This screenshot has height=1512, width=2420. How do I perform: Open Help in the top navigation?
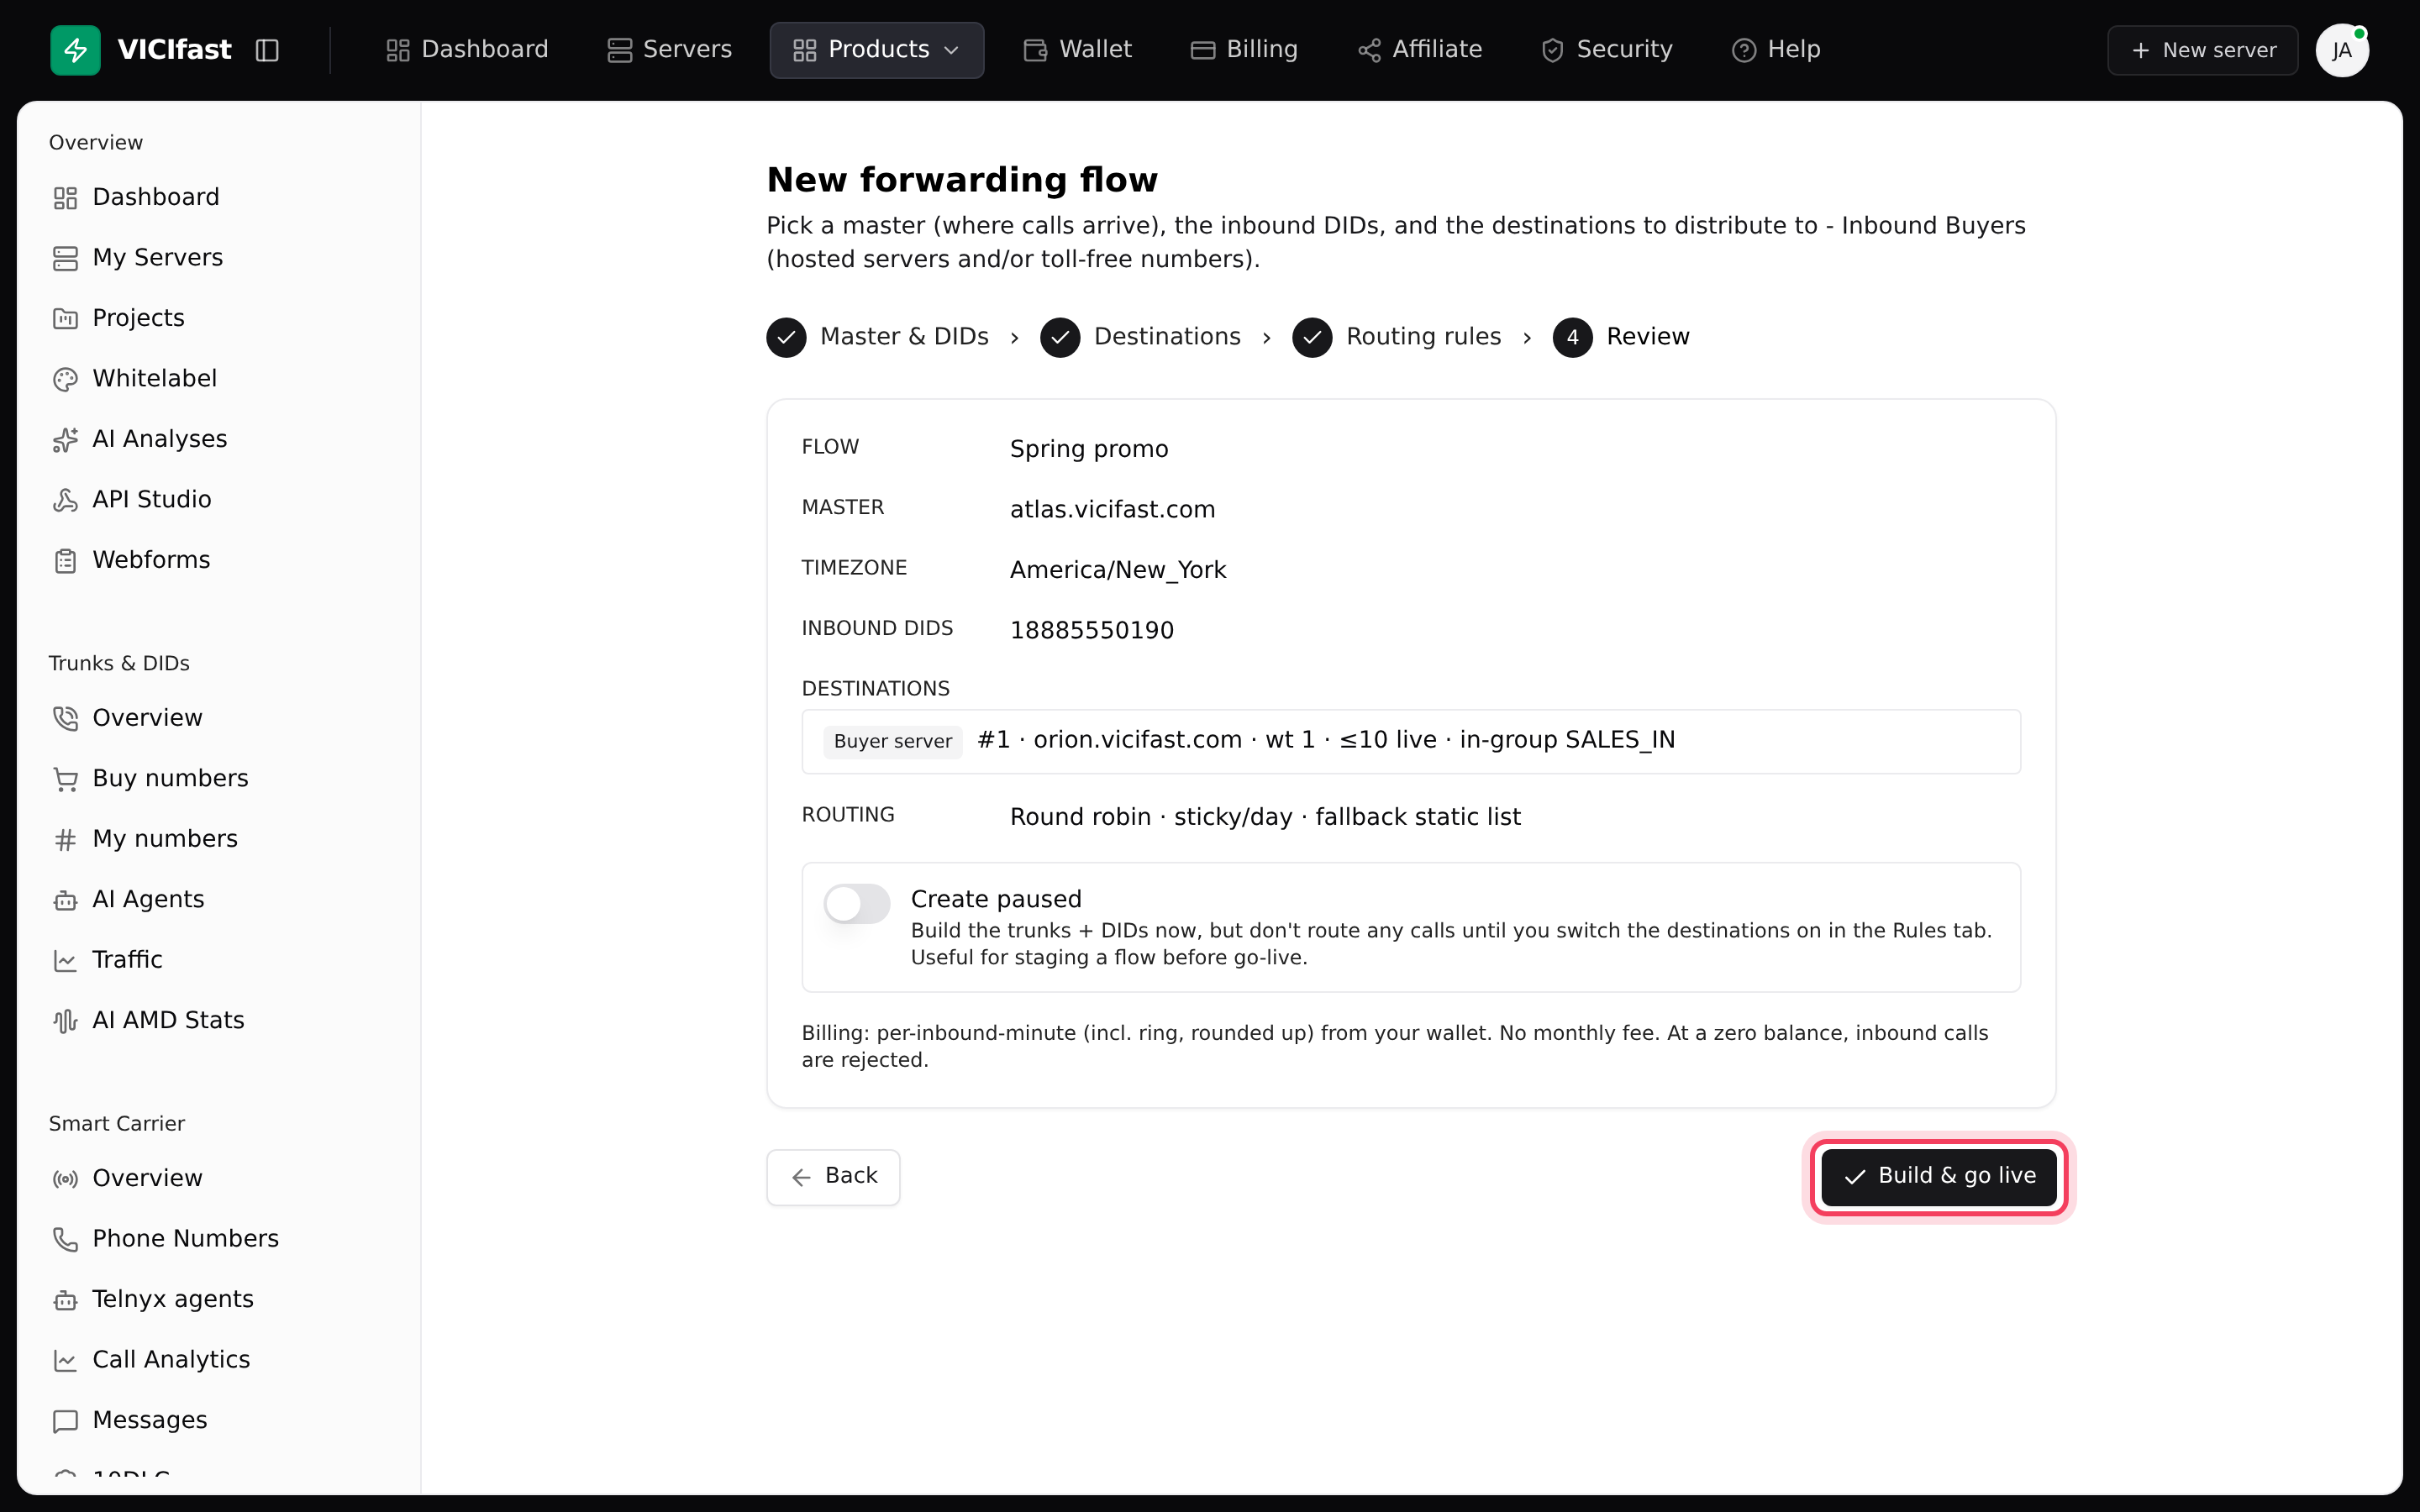1776,50
